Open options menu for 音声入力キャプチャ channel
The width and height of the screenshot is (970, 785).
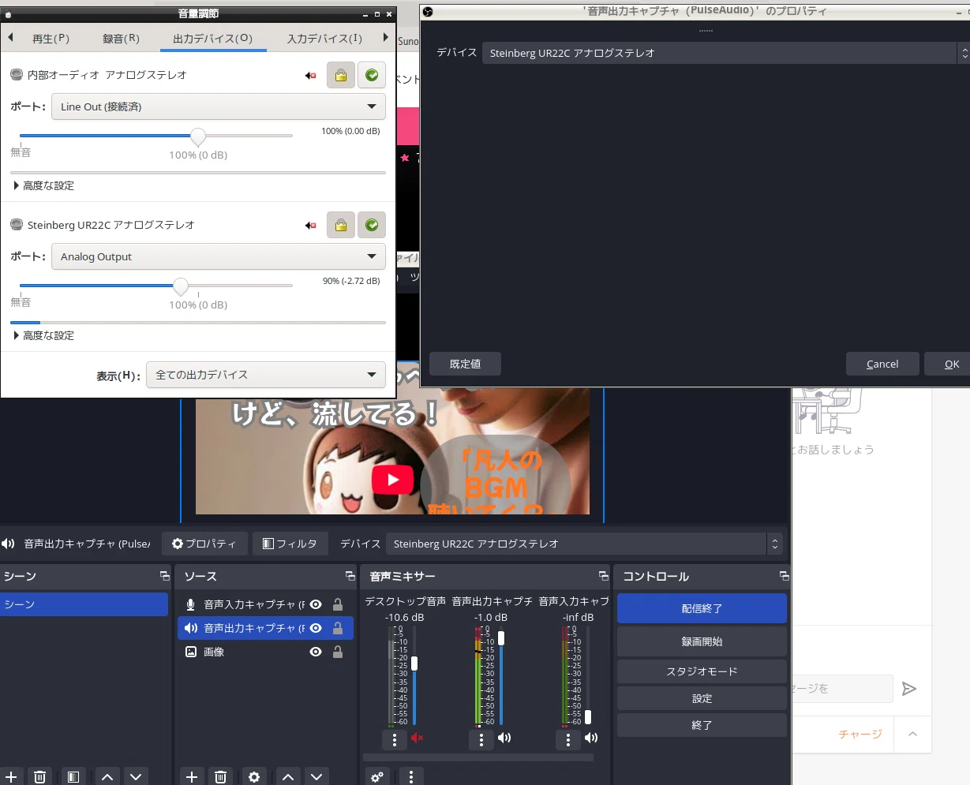pos(568,740)
